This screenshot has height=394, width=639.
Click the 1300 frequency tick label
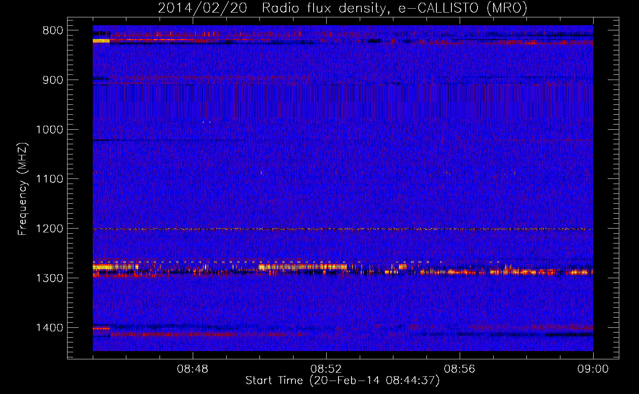pos(49,278)
